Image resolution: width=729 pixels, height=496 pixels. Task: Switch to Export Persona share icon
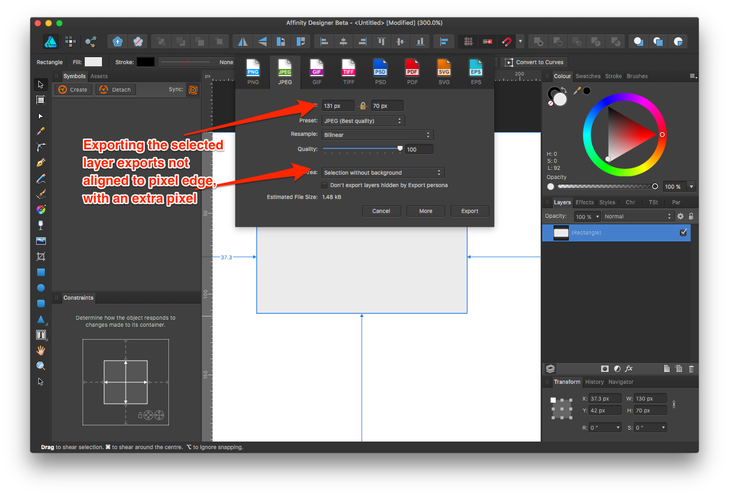pyautogui.click(x=91, y=41)
